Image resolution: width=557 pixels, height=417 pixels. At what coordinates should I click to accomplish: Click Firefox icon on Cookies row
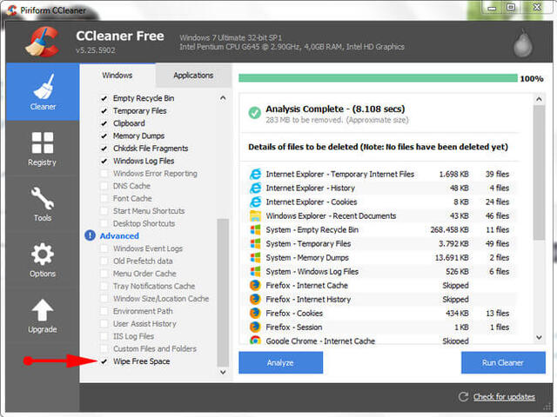click(x=255, y=313)
